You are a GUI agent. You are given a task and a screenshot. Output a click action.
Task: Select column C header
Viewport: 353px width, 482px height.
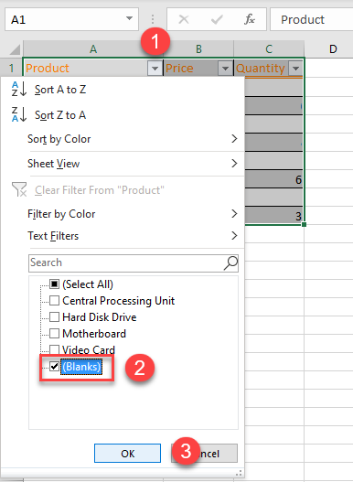point(269,48)
